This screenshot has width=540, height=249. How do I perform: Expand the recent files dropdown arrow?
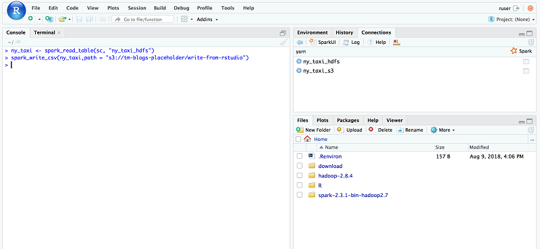[x=70, y=20]
